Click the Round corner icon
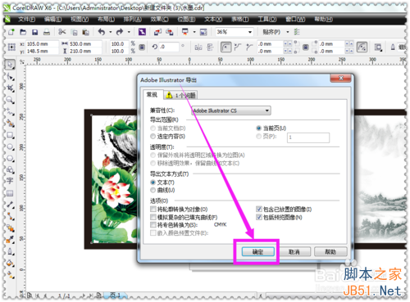The image size is (410, 302). [x=225, y=47]
